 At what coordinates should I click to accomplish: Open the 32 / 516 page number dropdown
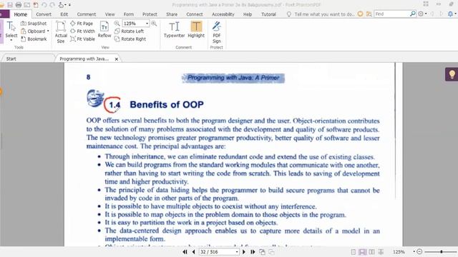237,252
